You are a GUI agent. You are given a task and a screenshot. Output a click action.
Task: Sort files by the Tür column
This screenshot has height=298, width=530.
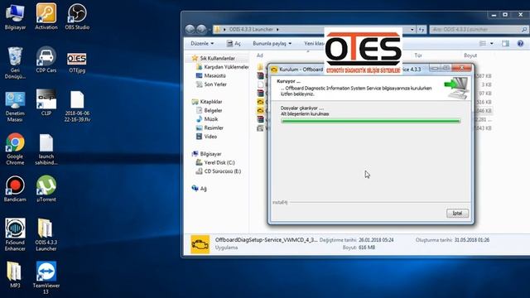tap(418, 55)
